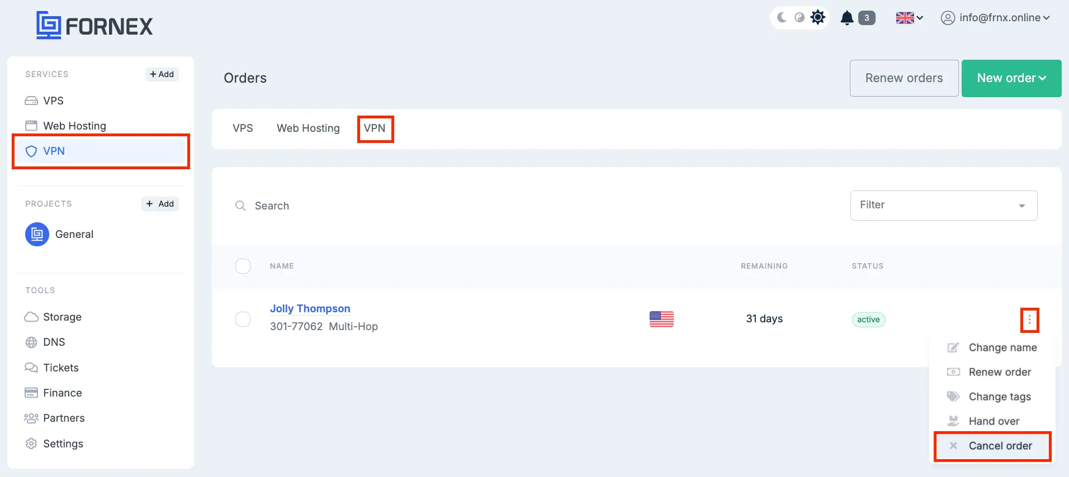Switch to dark moon theme
The image size is (1069, 477).
pyautogui.click(x=782, y=17)
